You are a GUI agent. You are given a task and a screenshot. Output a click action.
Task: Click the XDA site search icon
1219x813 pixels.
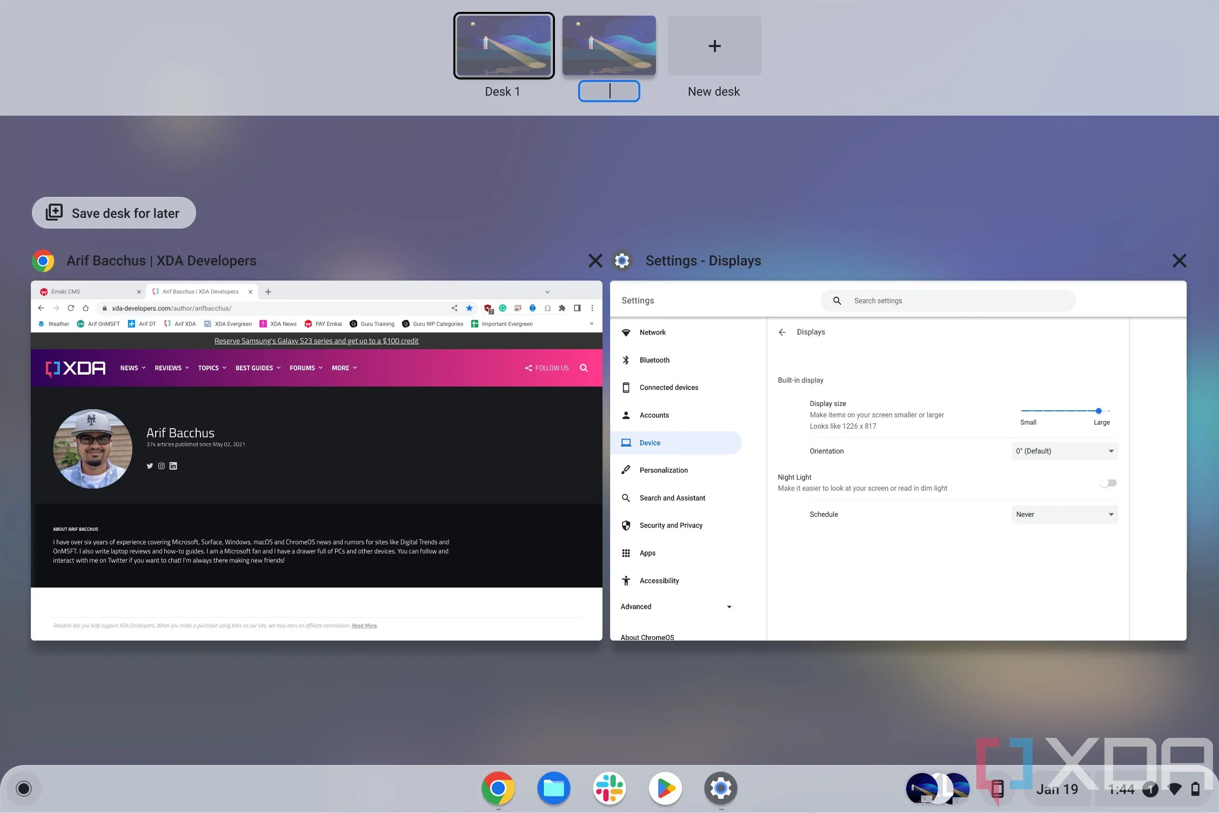tap(584, 368)
